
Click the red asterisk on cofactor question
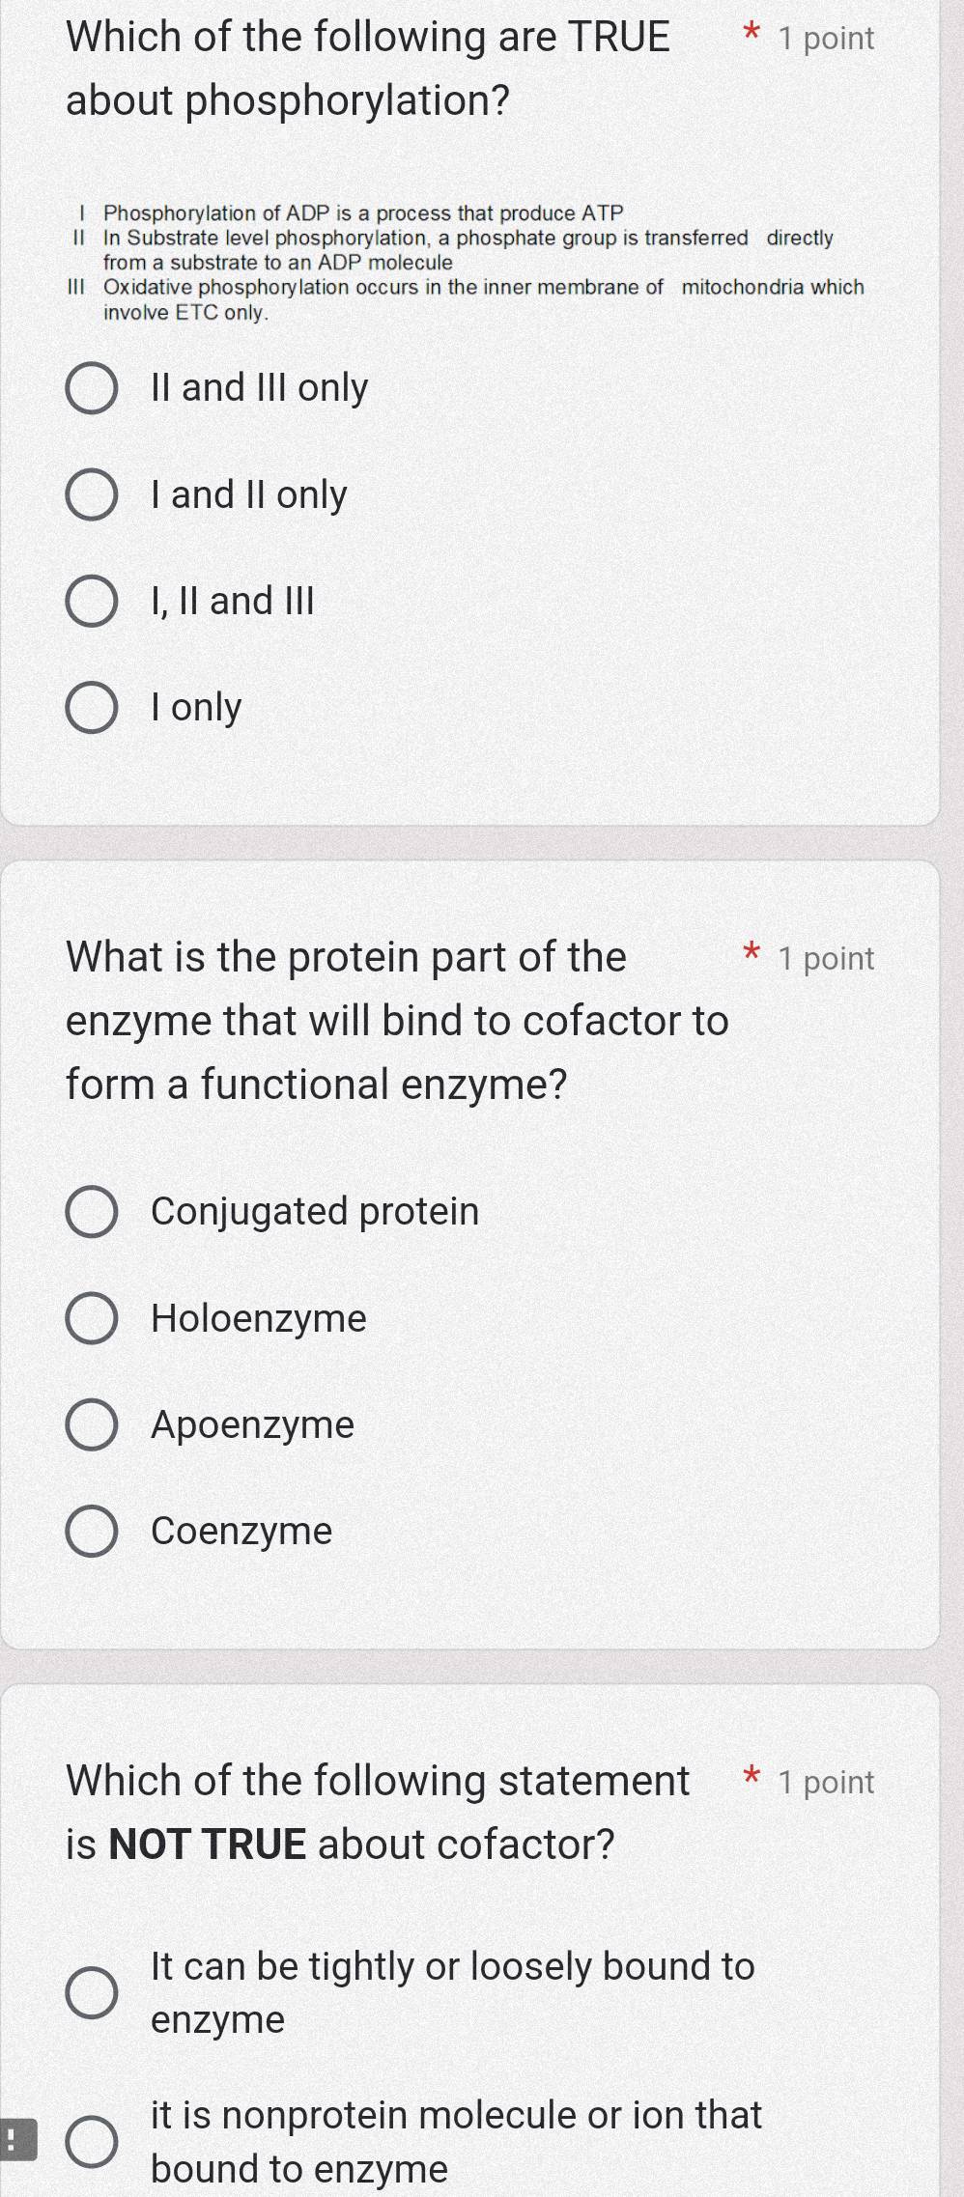(x=751, y=1775)
